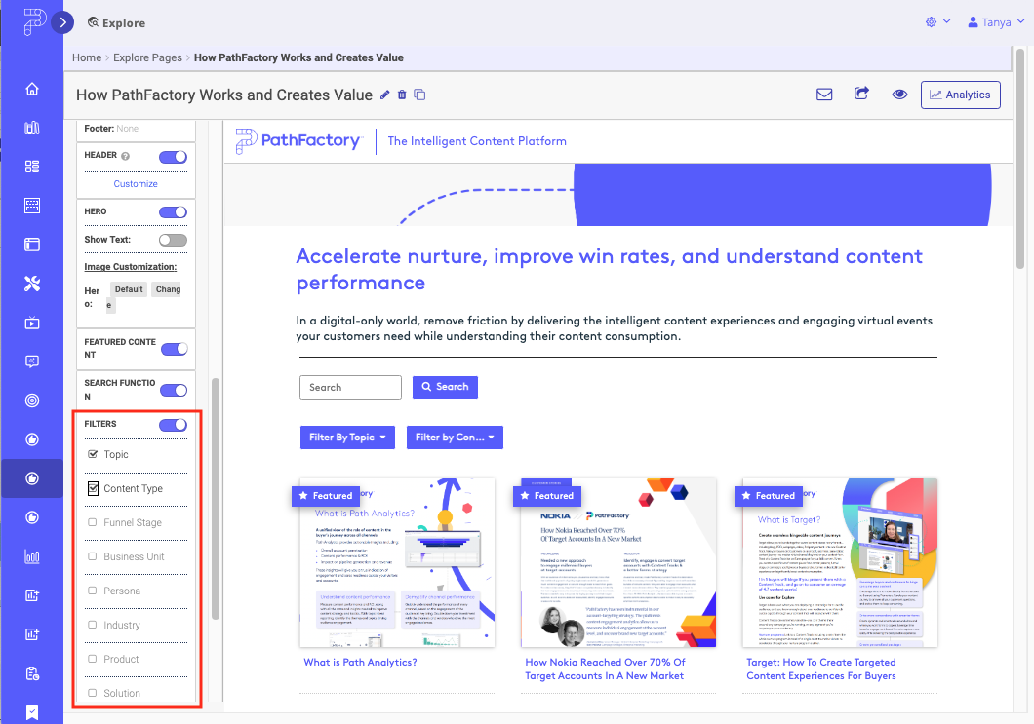The image size is (1034, 724).
Task: Open the email notification icon in the header
Action: point(824,95)
